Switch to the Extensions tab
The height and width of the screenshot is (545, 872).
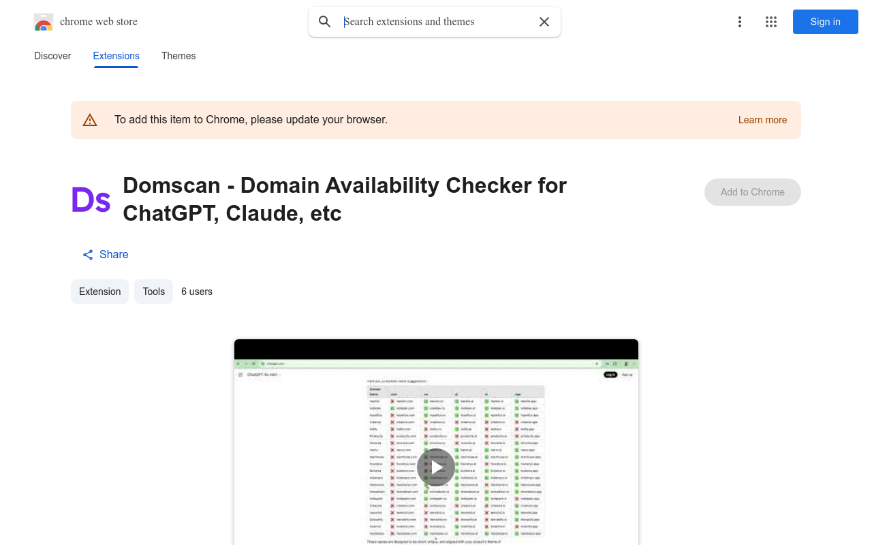pos(116,56)
